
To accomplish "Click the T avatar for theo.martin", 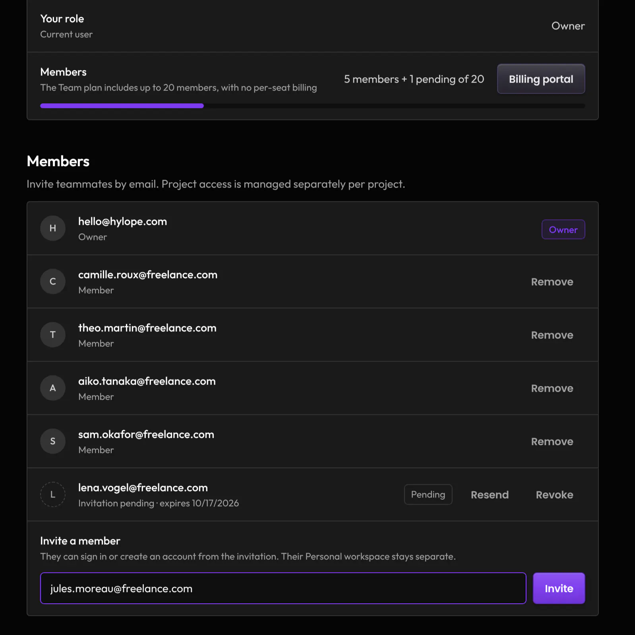I will [x=53, y=335].
